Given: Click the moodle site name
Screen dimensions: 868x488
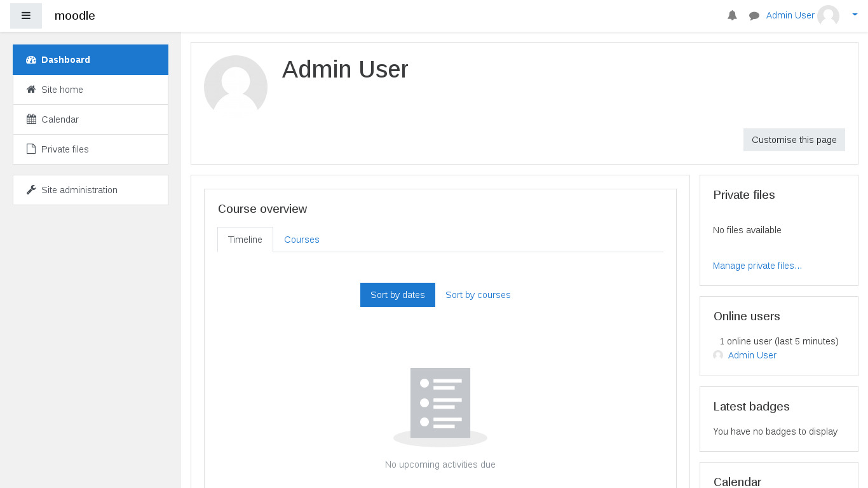Looking at the screenshot, I should tap(75, 16).
